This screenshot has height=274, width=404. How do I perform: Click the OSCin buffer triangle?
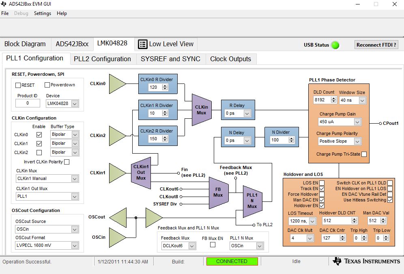[x=117, y=238]
